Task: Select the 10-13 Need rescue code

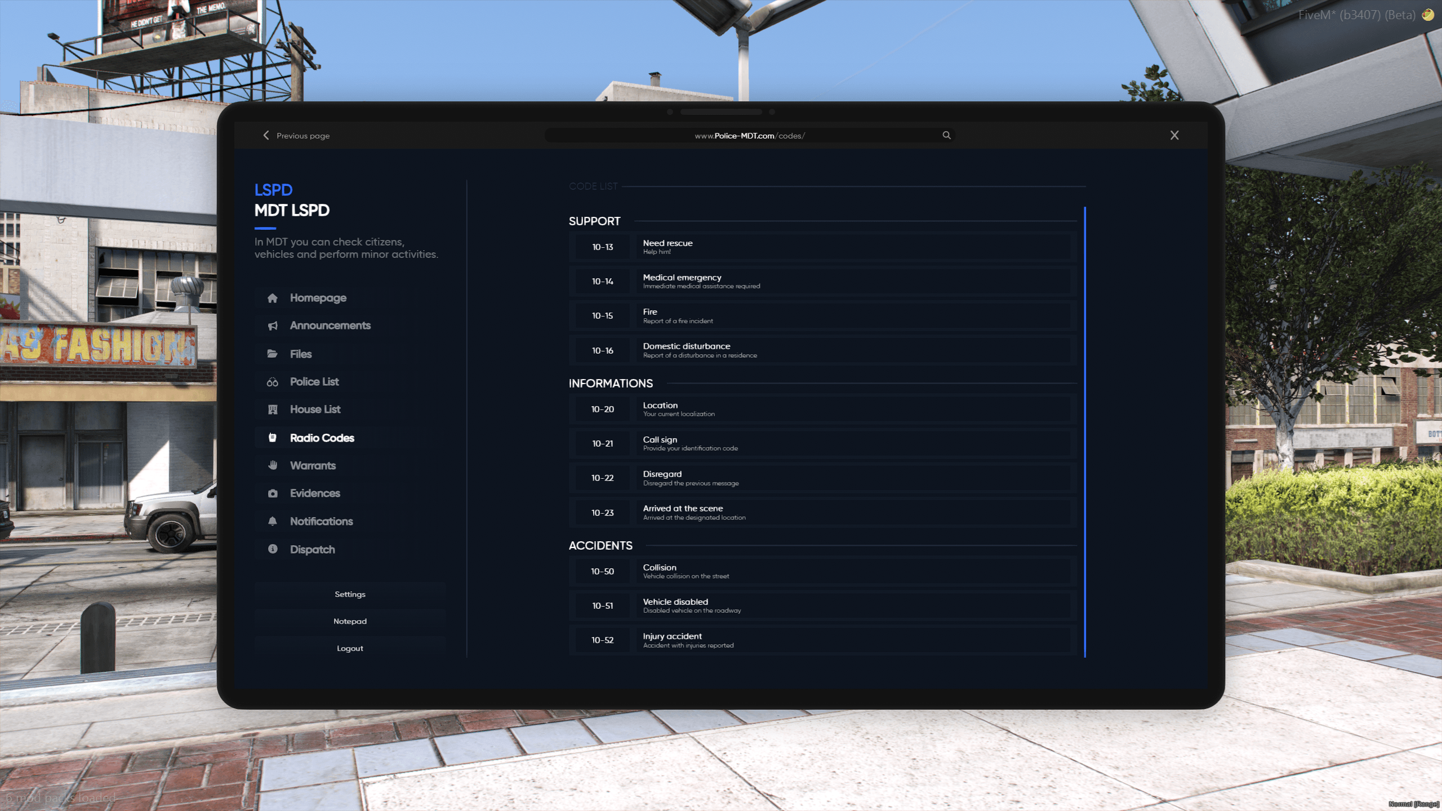Action: [822, 247]
